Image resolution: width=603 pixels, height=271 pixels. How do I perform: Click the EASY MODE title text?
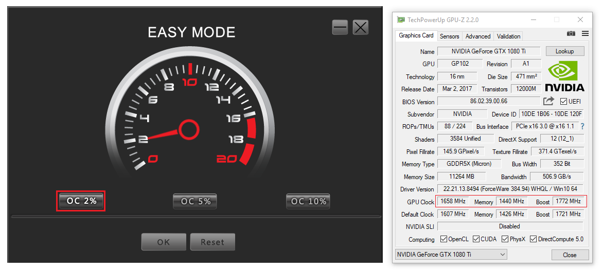click(191, 32)
